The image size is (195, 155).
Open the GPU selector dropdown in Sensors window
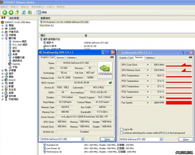point(161,139)
